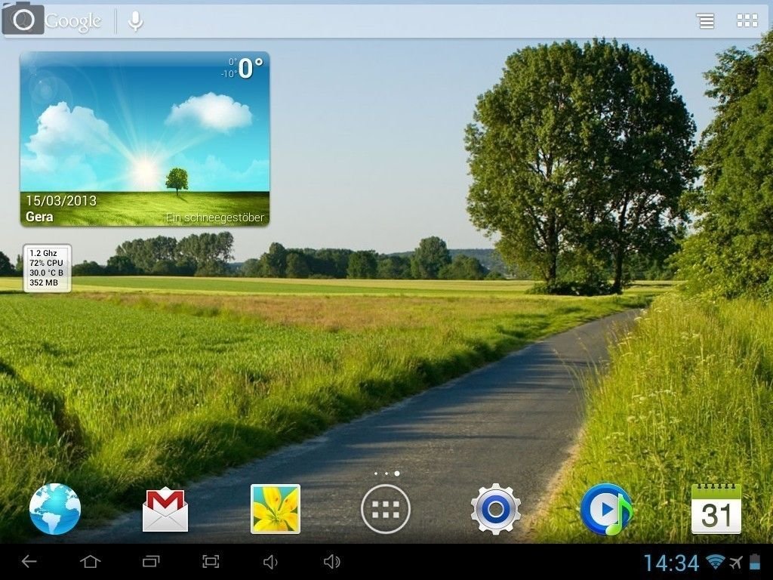Tap the '1.2 Ghz' frequency value
773x580 pixels.
43,253
